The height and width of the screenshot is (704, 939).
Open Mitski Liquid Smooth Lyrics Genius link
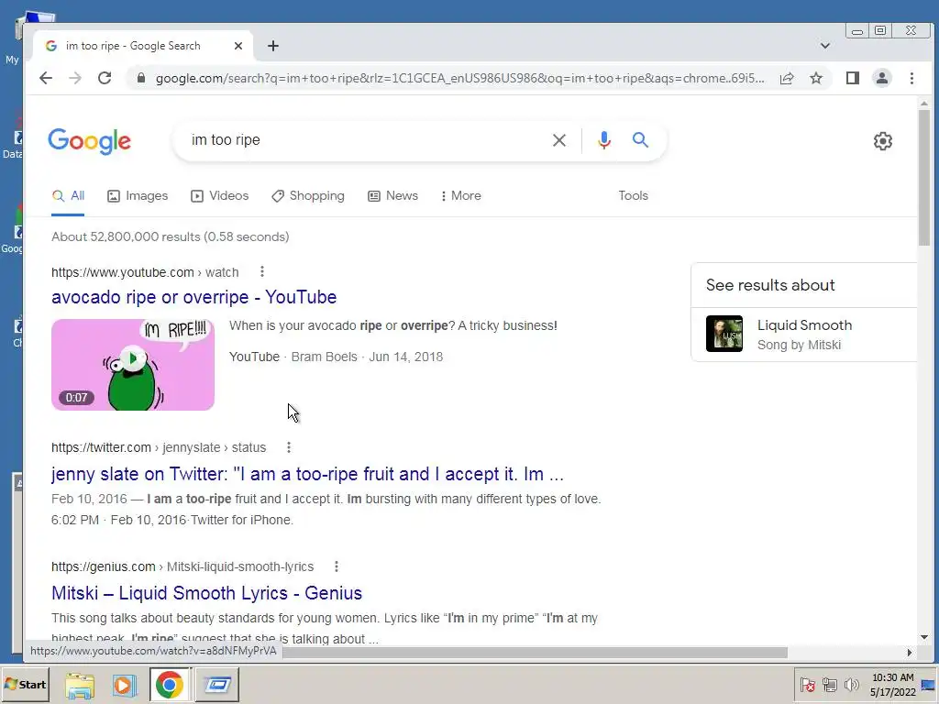[206, 593]
